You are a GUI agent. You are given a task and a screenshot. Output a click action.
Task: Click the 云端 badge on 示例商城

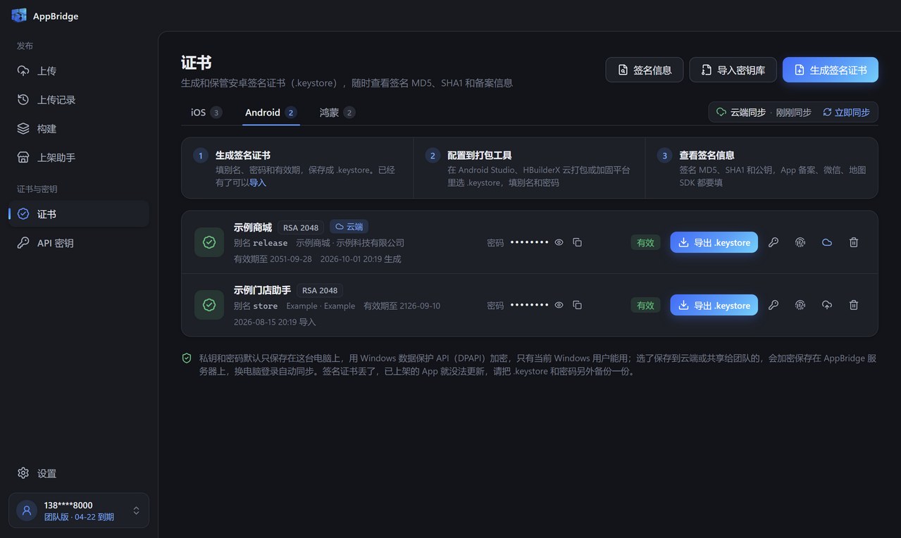(x=349, y=227)
